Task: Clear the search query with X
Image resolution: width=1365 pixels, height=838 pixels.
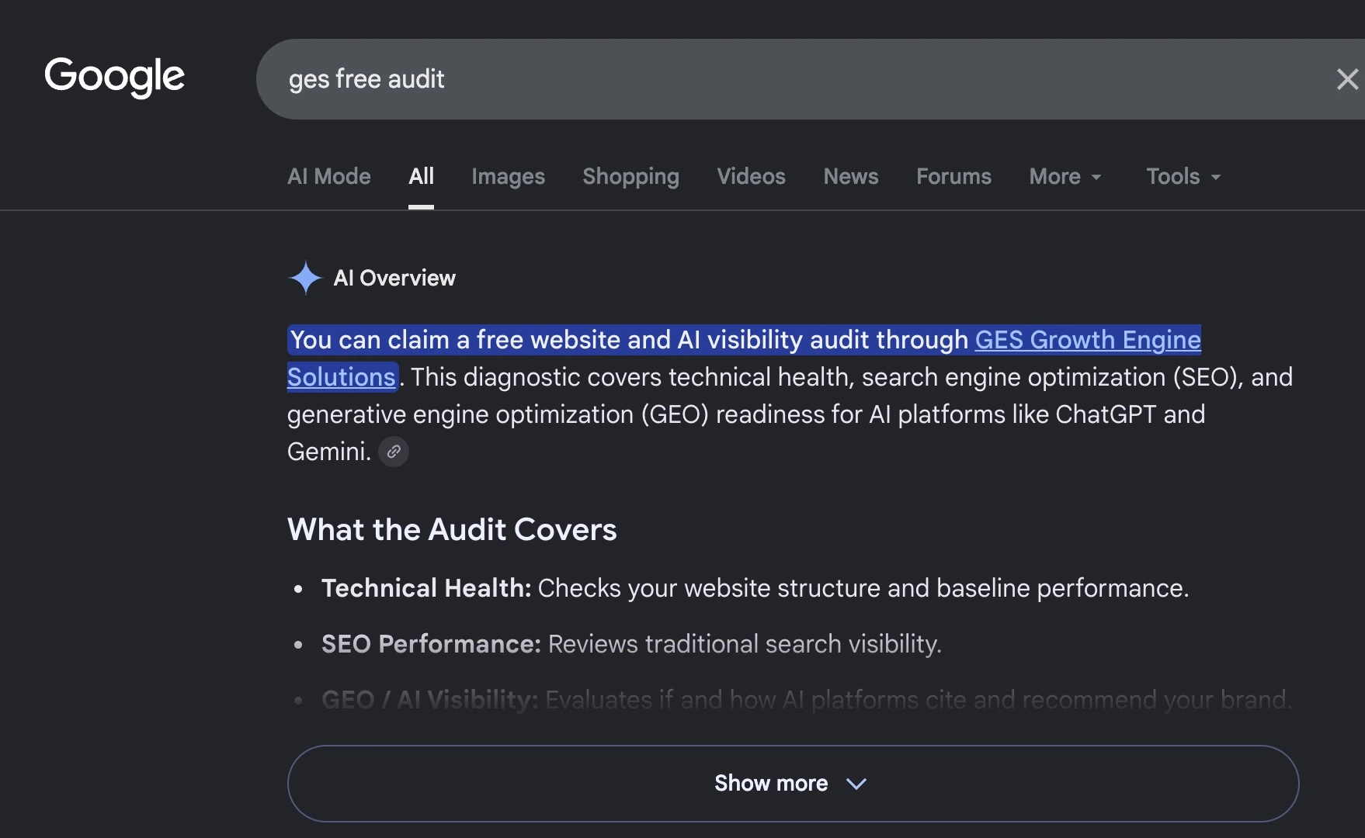Action: pyautogui.click(x=1347, y=79)
